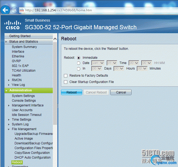Click the sidebar scroll up arrow

click(x=55, y=39)
